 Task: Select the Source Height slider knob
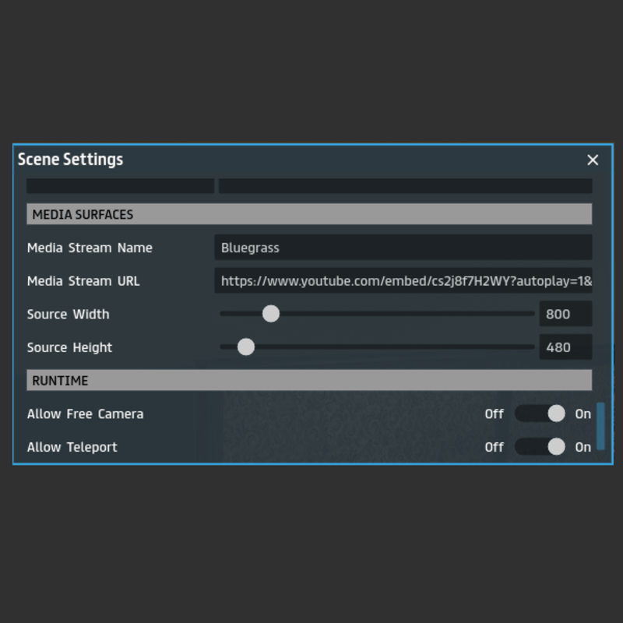(x=245, y=347)
